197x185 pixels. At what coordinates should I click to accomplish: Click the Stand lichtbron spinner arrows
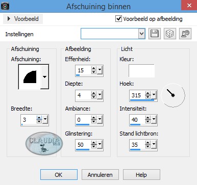click(148, 144)
